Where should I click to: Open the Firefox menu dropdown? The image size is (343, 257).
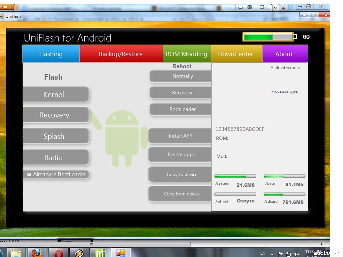click(6, 7)
